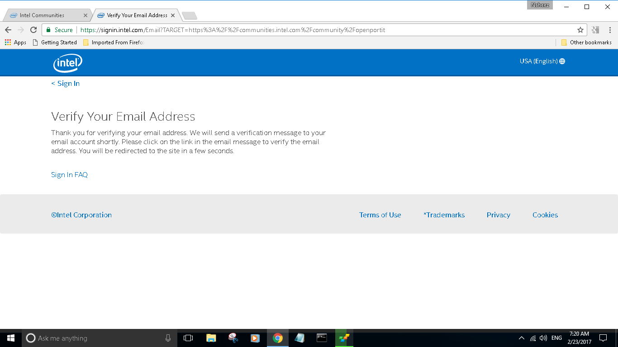This screenshot has width=618, height=347.
Task: Open the Windows Start menu
Action: tap(11, 338)
